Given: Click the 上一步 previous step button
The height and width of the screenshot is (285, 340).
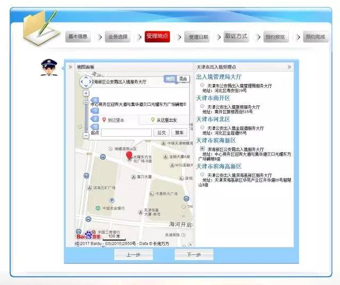Looking at the screenshot, I should (x=133, y=255).
